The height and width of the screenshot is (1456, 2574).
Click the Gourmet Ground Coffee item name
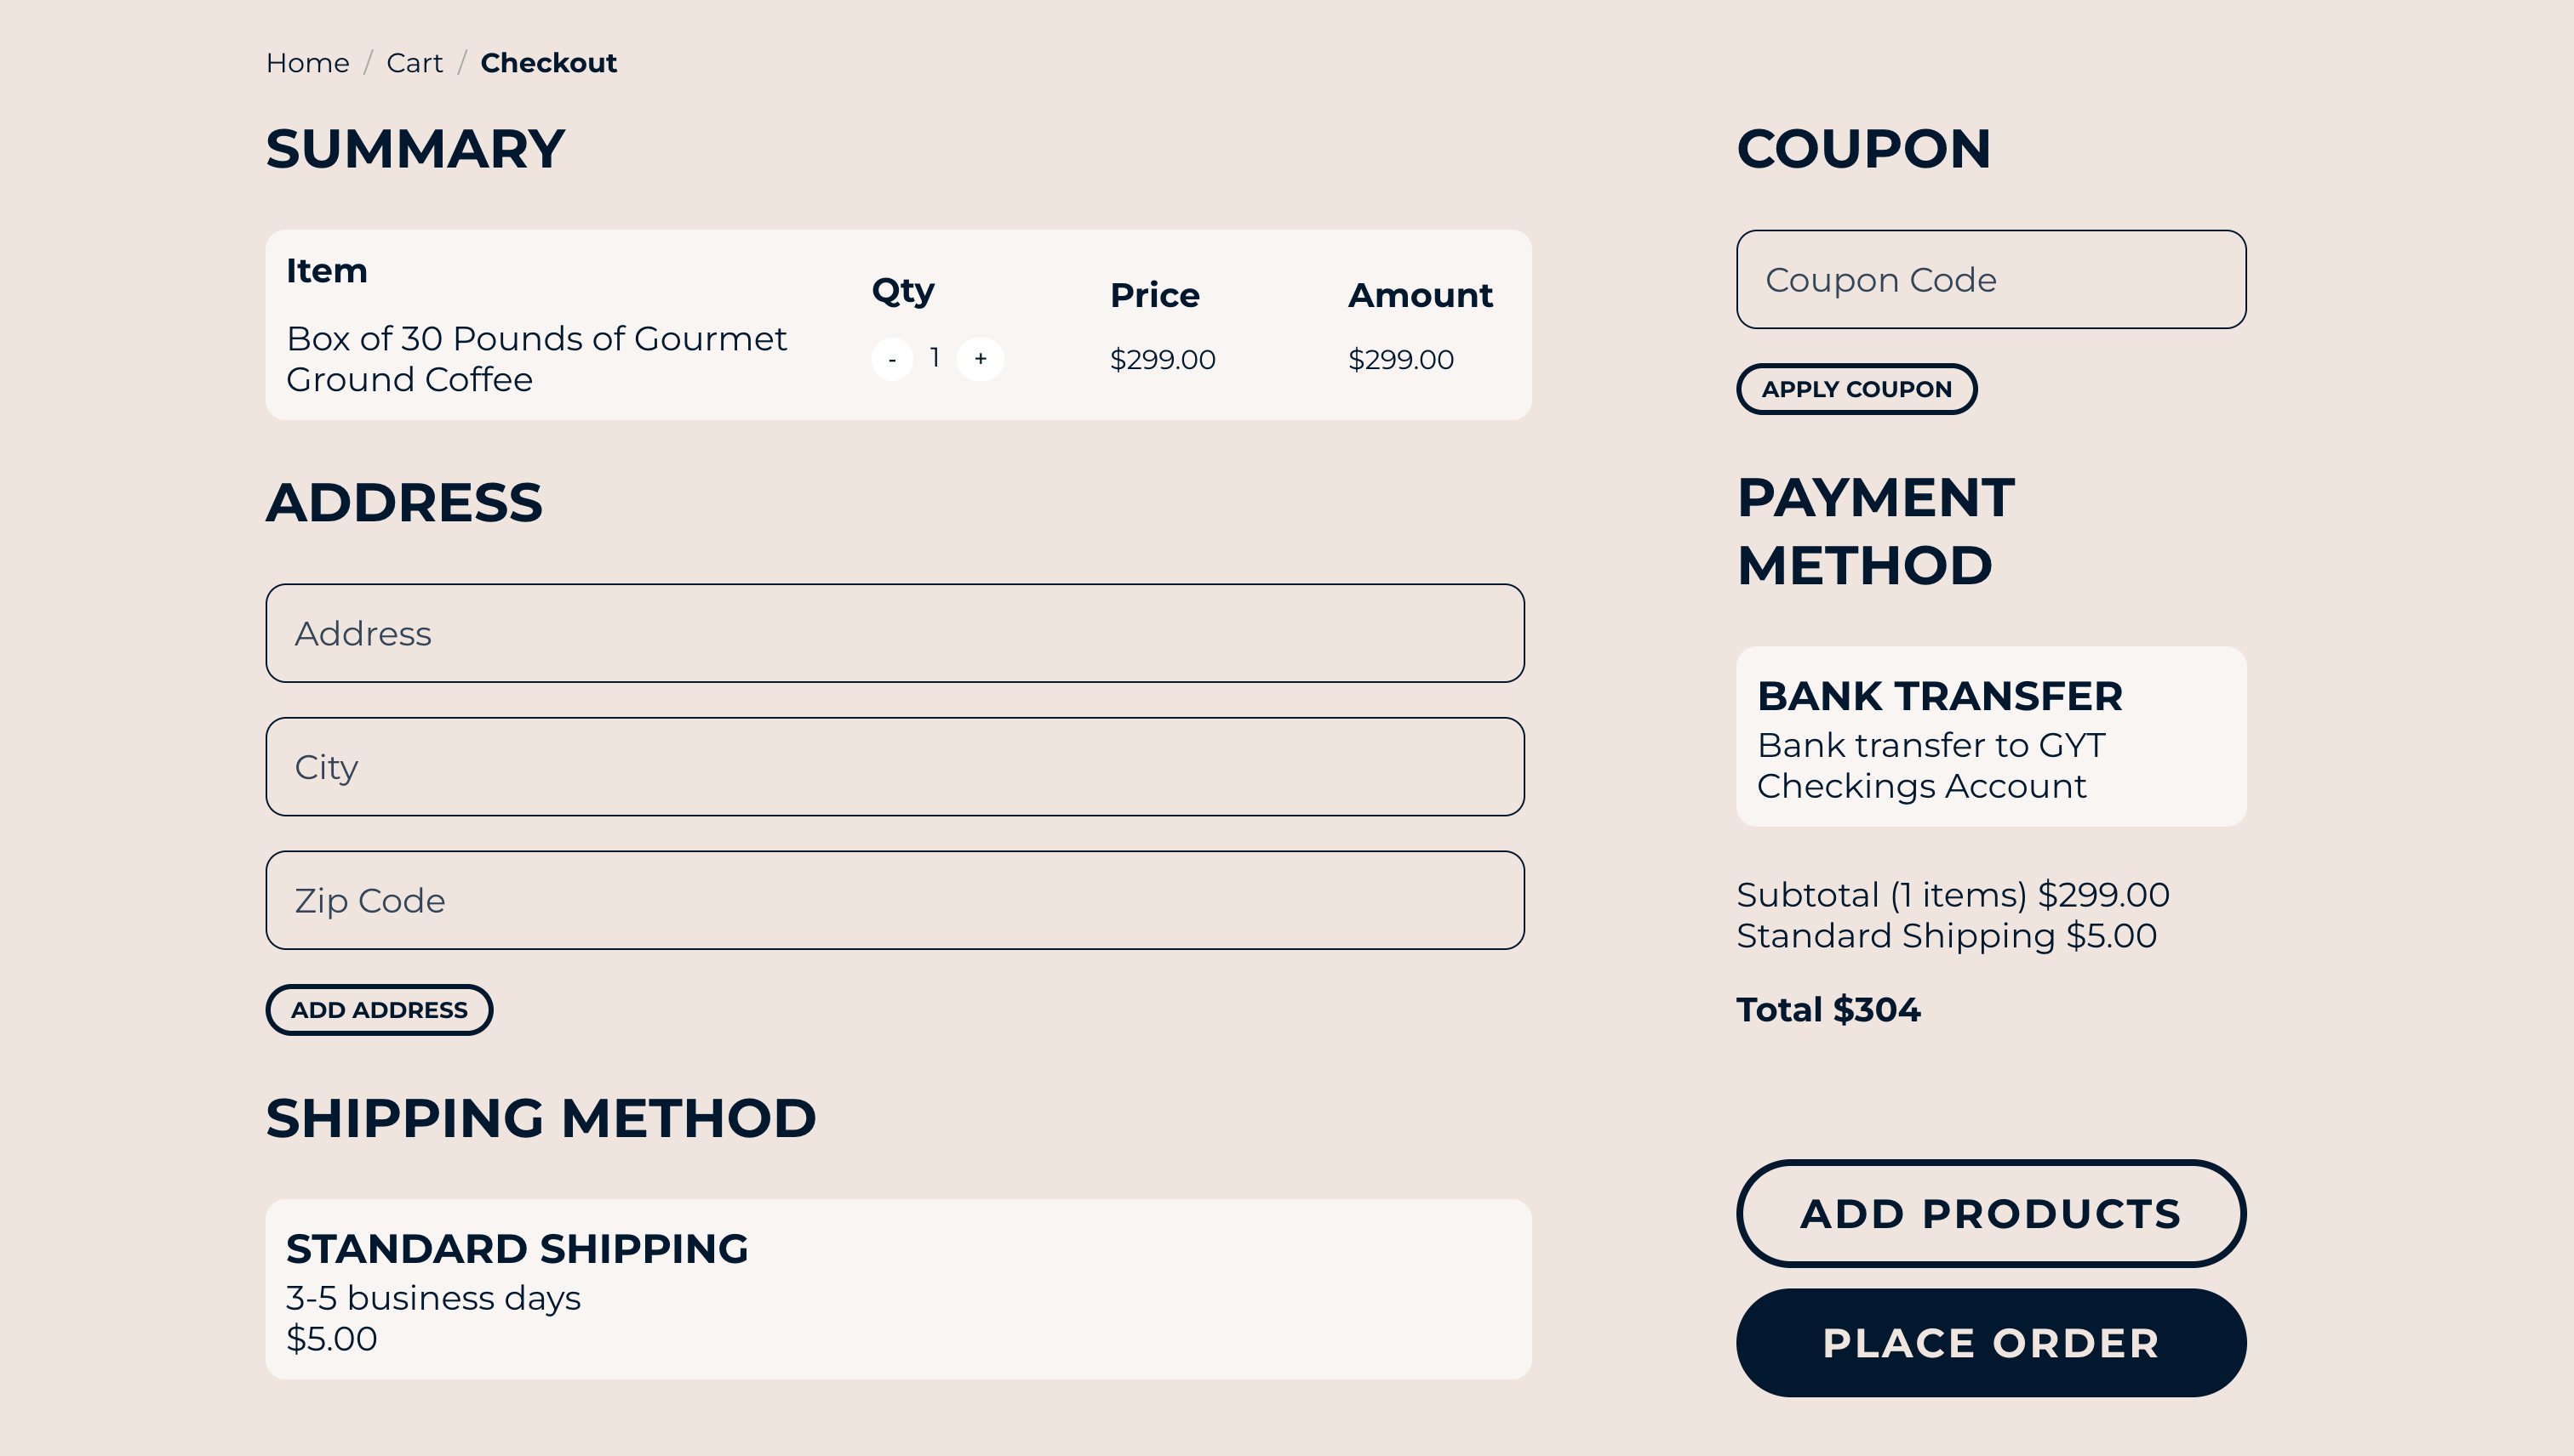pyautogui.click(x=536, y=359)
